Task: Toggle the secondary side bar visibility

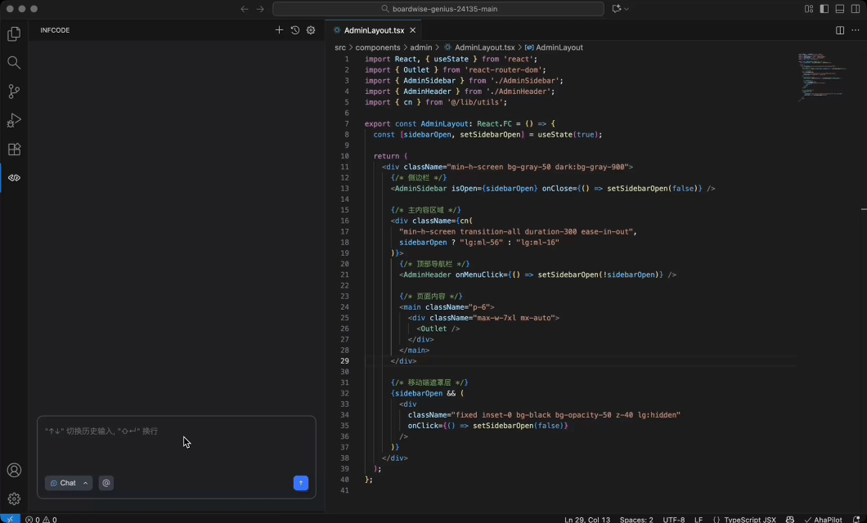Action: 856,9
